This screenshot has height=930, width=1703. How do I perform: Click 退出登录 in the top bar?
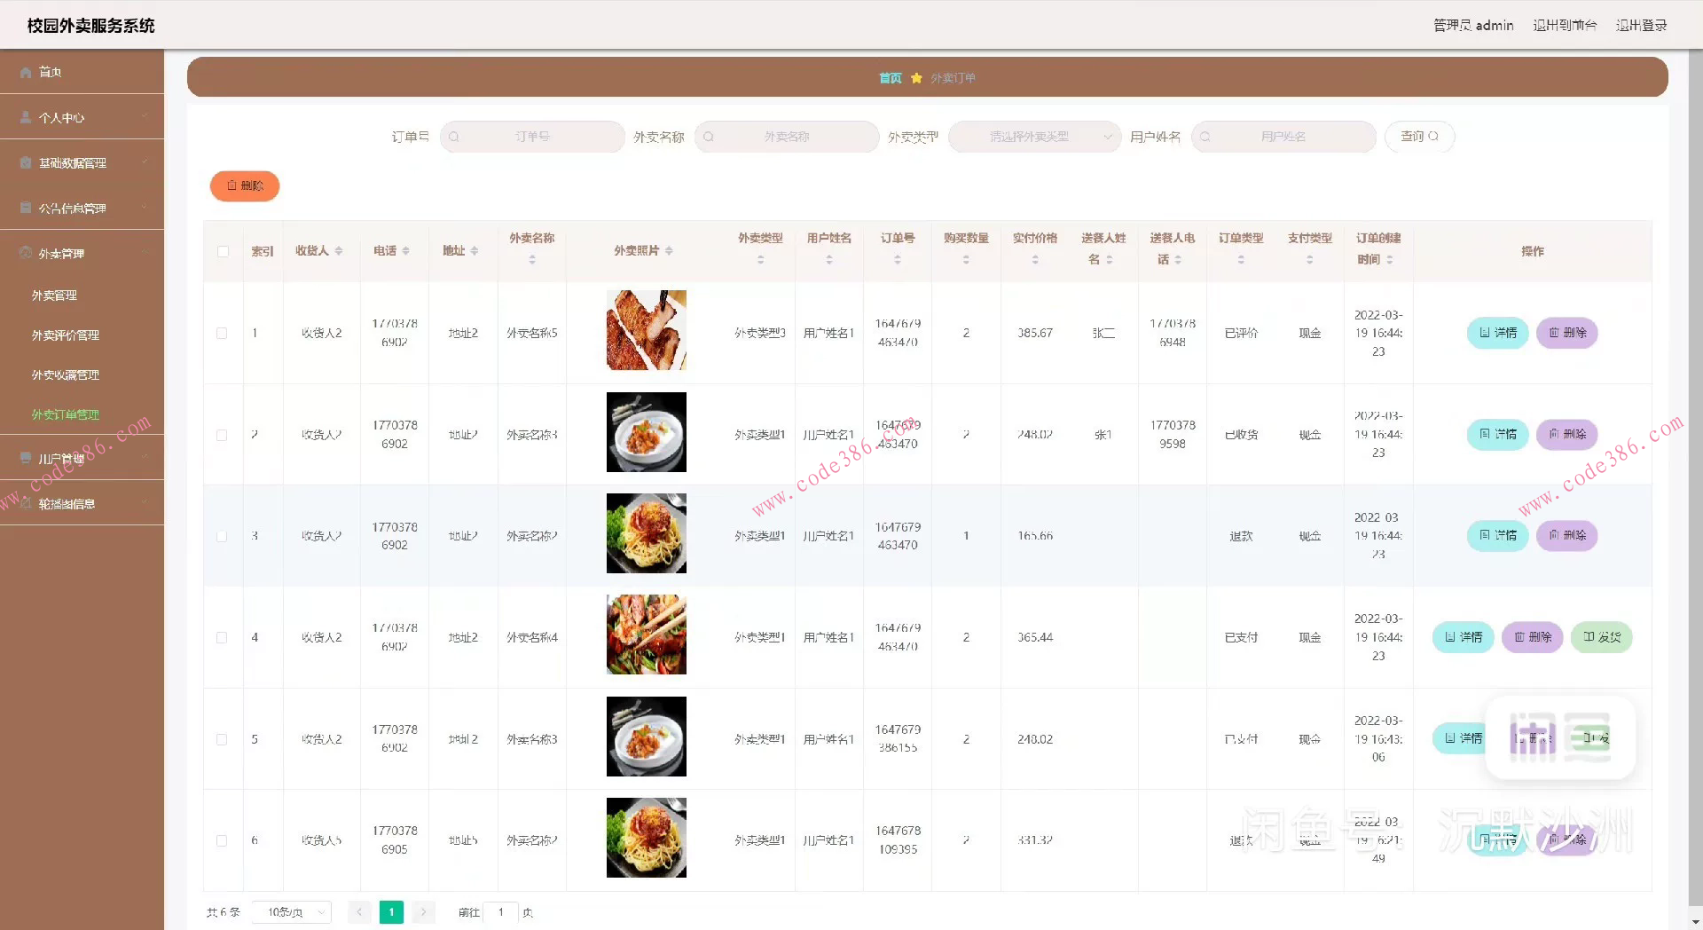click(1641, 25)
